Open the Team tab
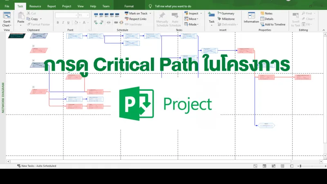Viewport: 327px width, 184px height. coord(106,6)
